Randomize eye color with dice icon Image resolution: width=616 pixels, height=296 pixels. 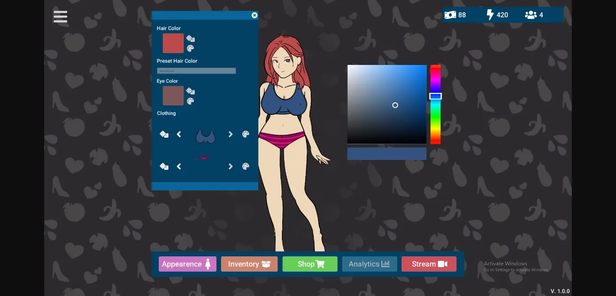(190, 91)
